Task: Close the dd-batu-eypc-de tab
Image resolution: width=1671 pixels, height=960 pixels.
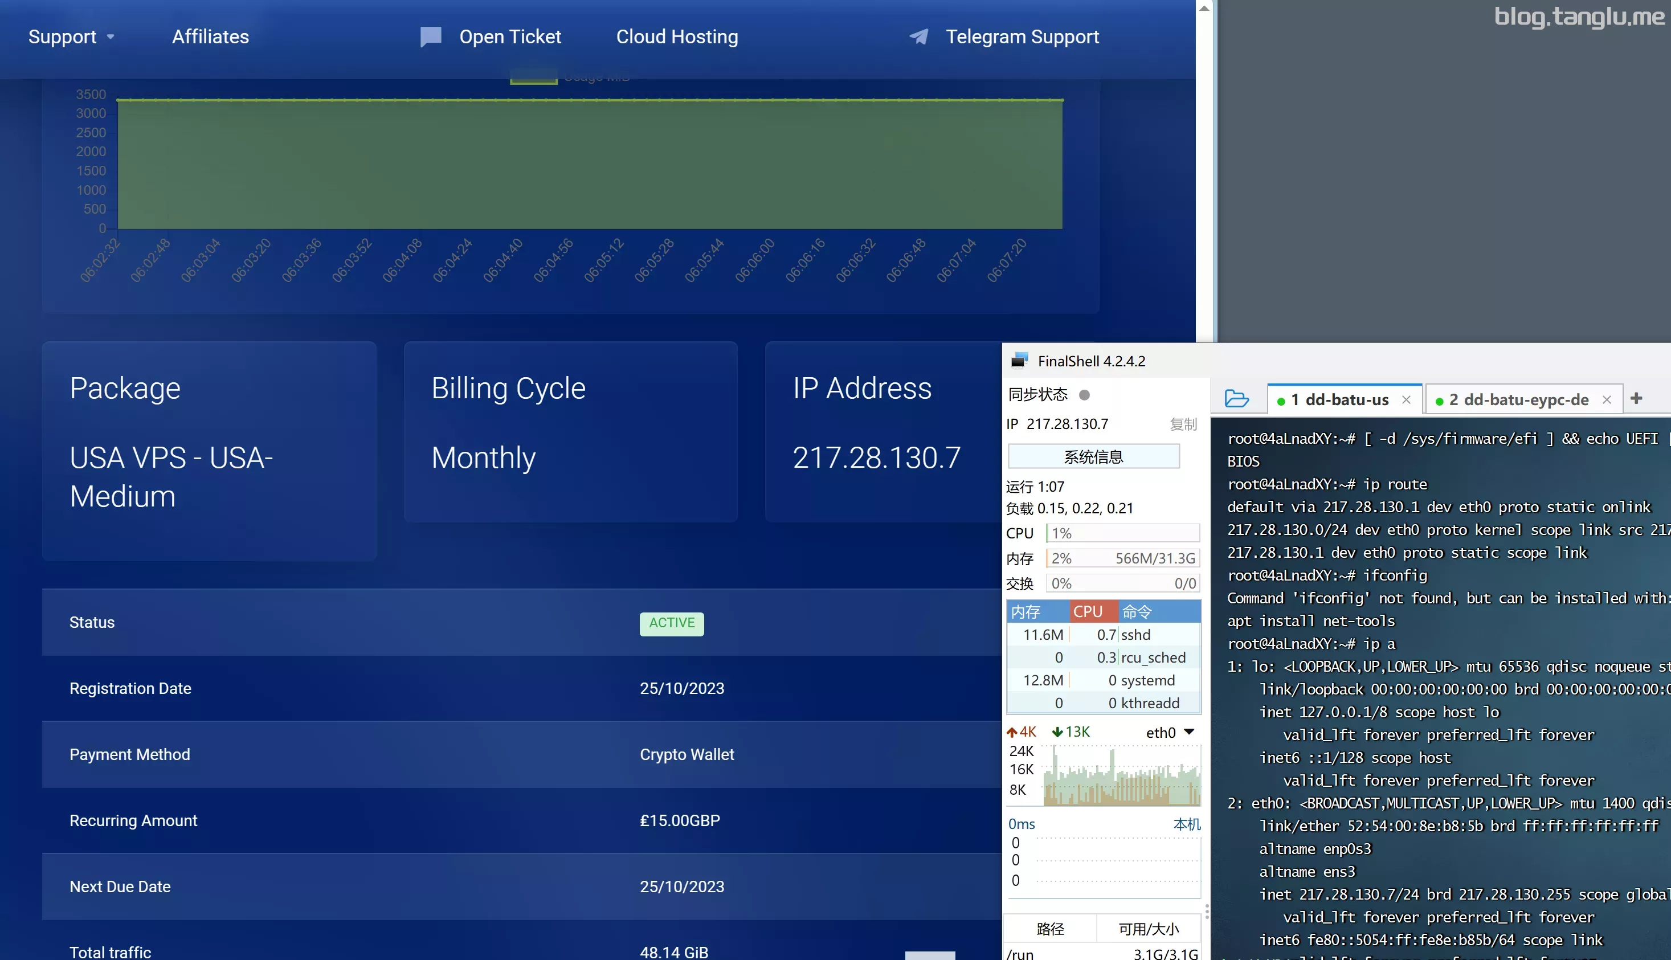Action: point(1607,399)
